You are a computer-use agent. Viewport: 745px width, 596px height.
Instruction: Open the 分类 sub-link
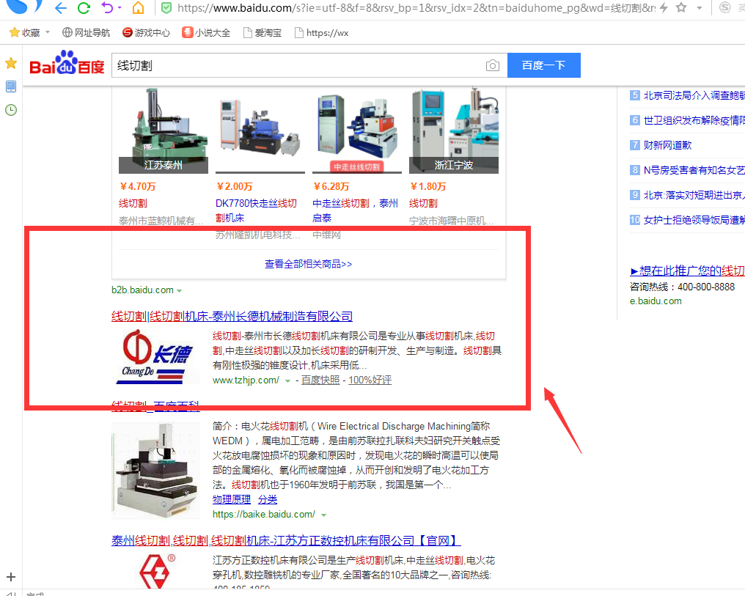(x=268, y=499)
